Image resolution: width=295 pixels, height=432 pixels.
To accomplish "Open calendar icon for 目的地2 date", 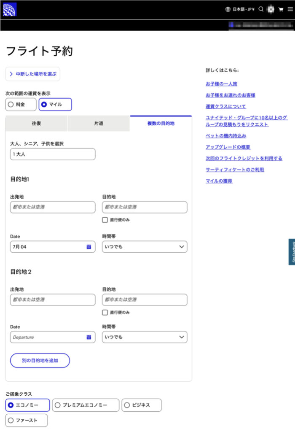I will pyautogui.click(x=89, y=337).
